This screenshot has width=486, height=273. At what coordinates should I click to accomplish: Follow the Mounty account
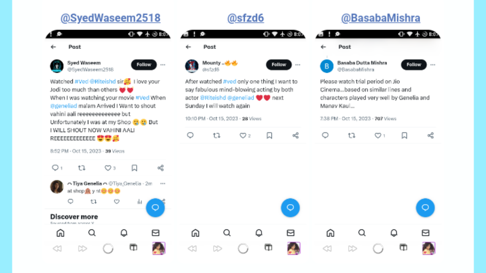(279, 65)
